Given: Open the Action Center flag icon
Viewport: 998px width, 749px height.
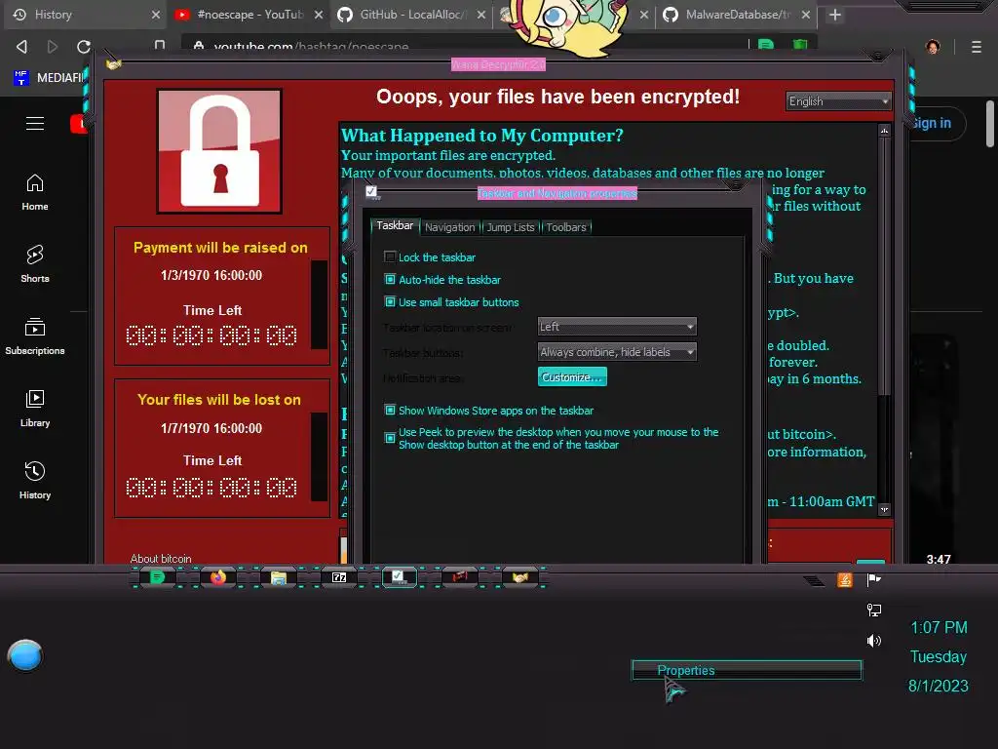Looking at the screenshot, I should tap(874, 579).
